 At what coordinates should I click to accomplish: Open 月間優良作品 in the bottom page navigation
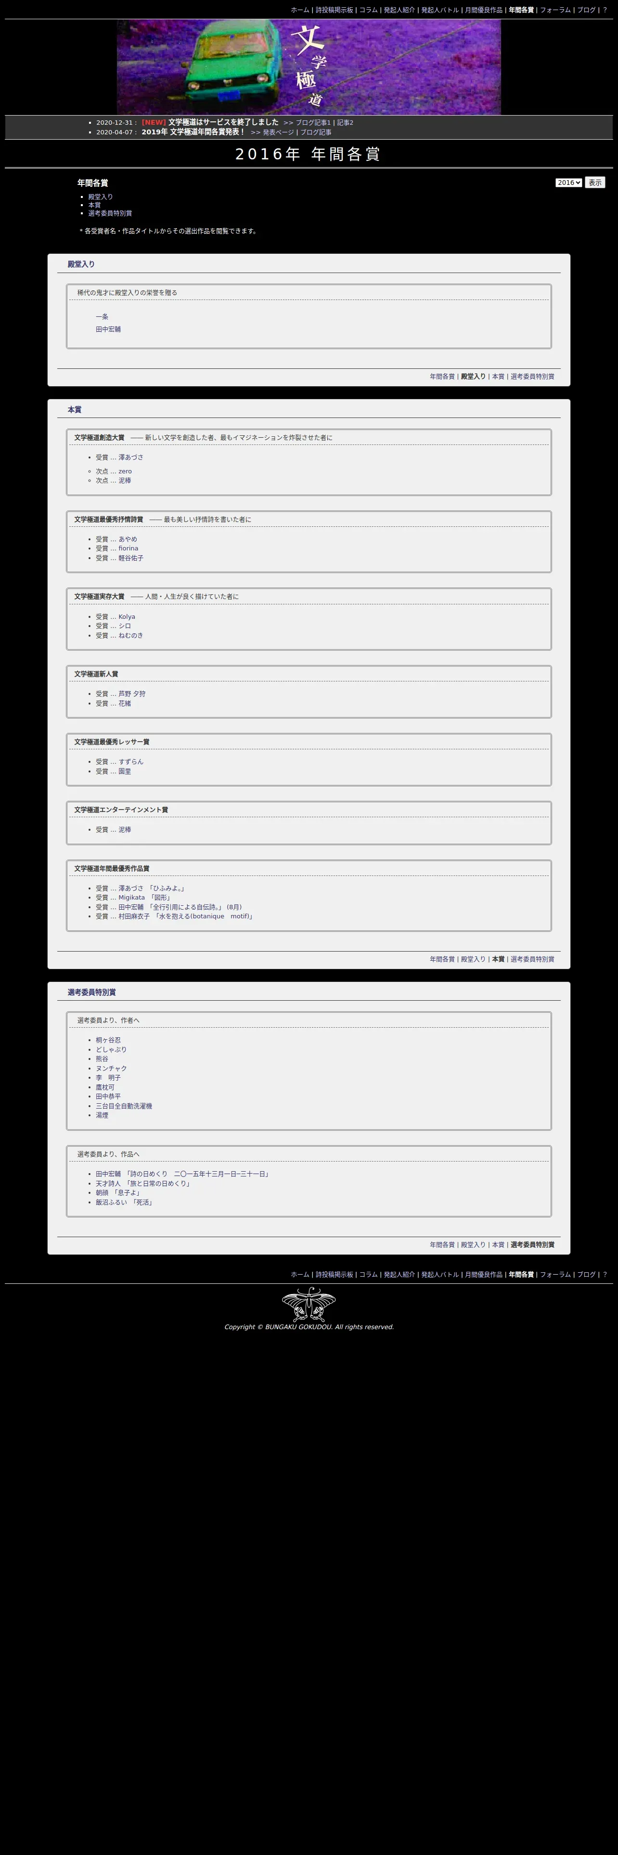[x=483, y=1275]
